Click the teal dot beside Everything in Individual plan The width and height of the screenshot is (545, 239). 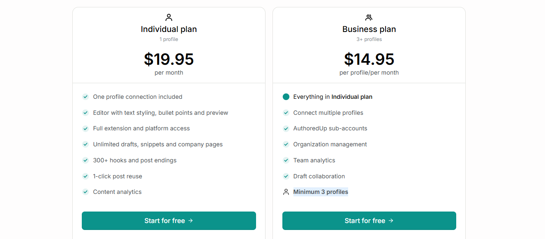286,97
